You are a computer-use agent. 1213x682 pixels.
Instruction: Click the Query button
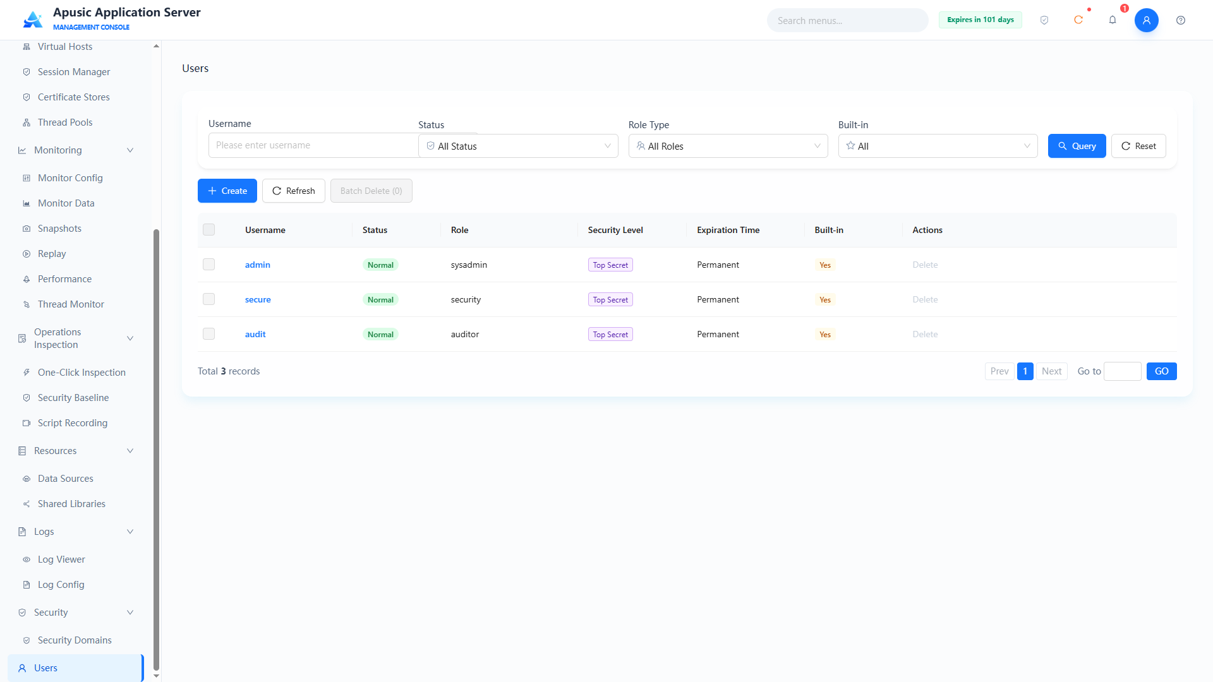[x=1077, y=146]
